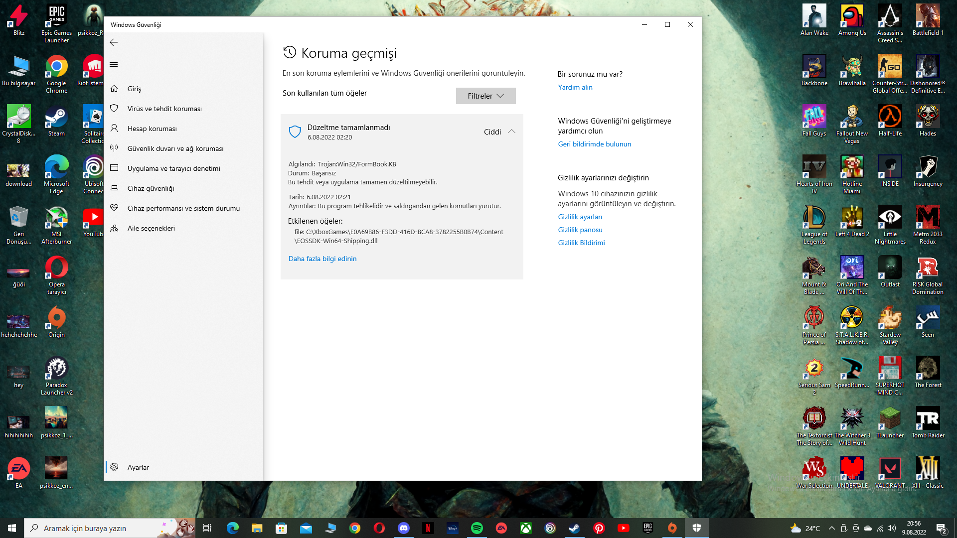Image resolution: width=957 pixels, height=538 pixels.
Task: Click the Ayarlar gear icon
Action: pos(114,467)
